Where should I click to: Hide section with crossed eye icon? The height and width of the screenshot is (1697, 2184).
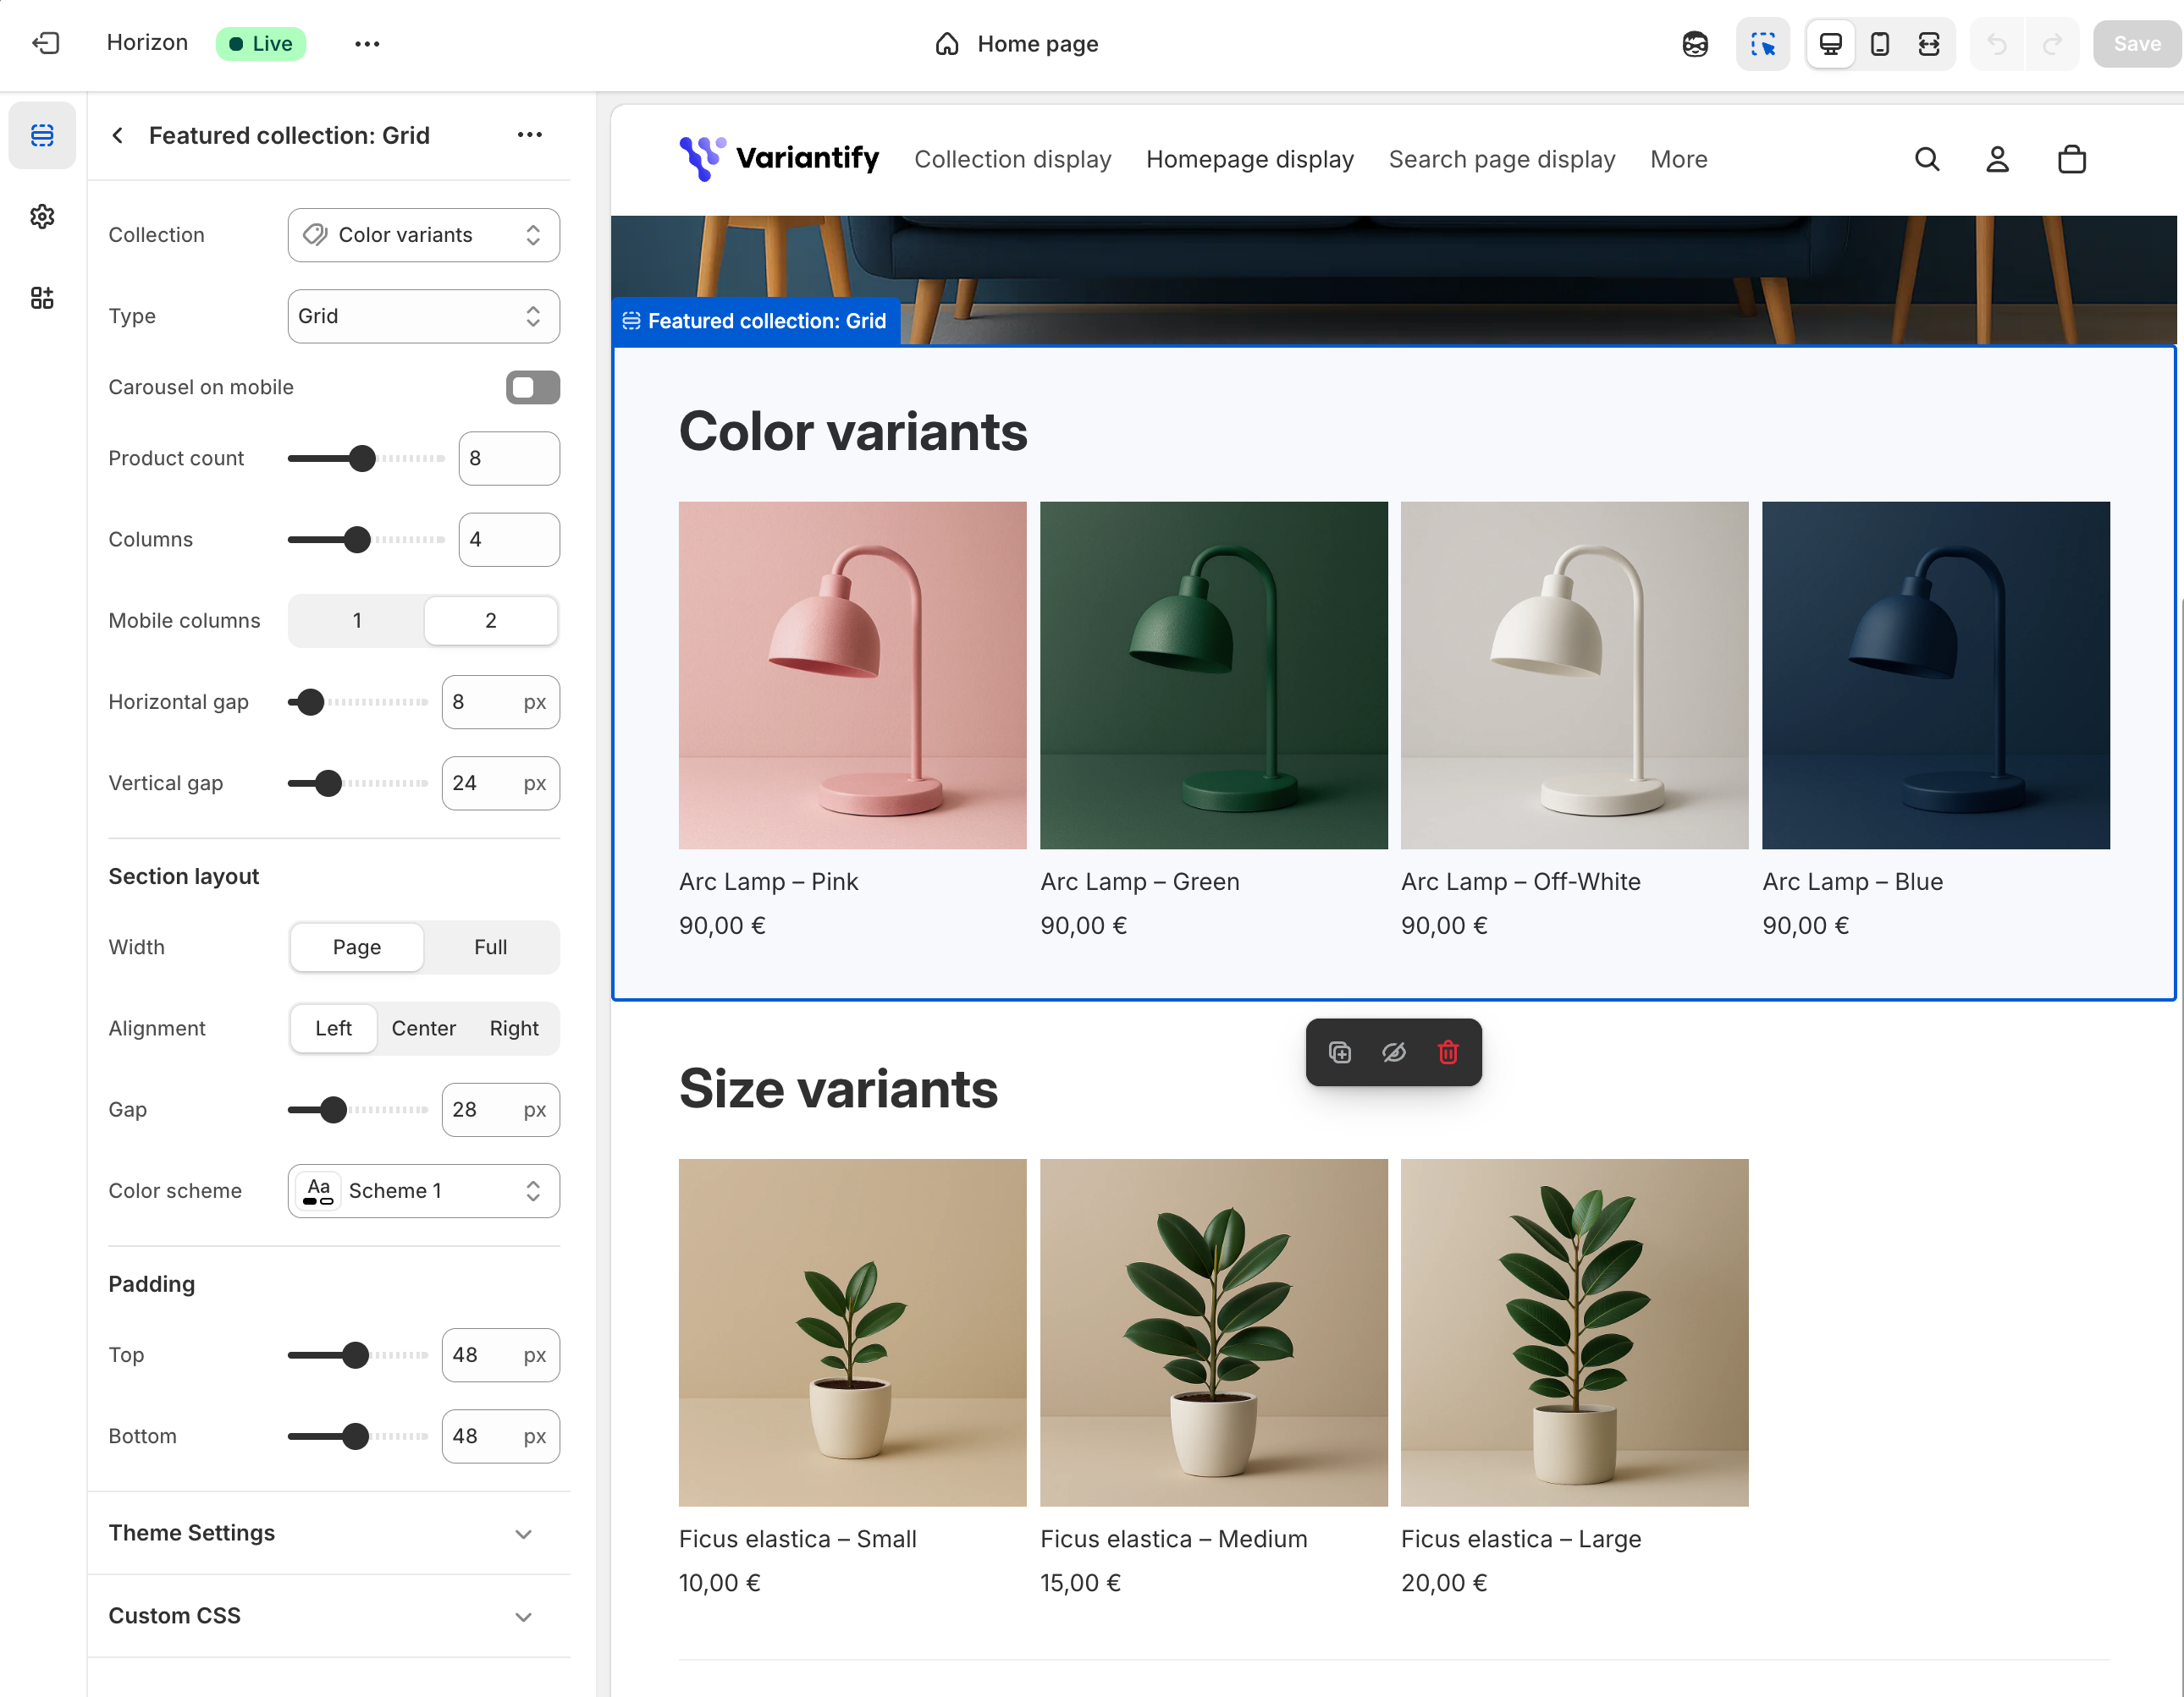click(x=1393, y=1052)
